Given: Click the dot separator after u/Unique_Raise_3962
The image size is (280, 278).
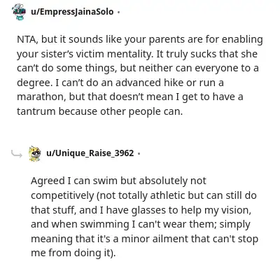Looking at the screenshot, I should point(139,153).
